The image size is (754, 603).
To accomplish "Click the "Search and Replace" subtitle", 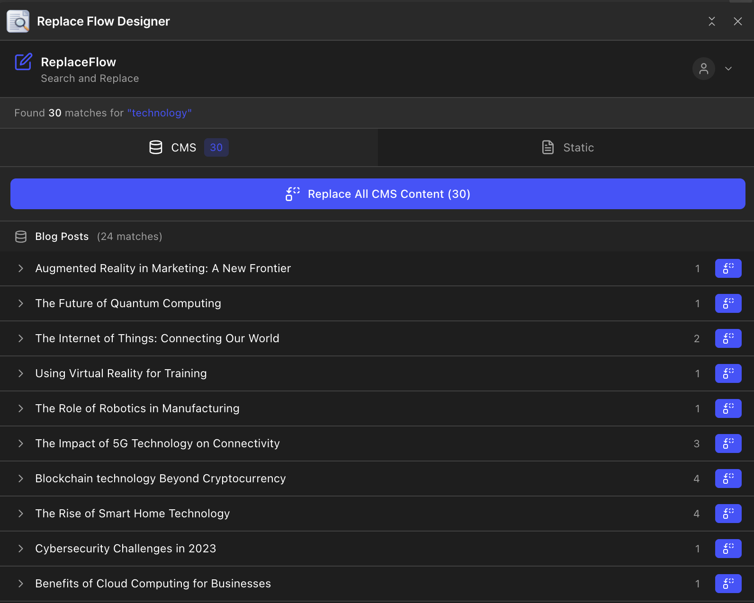I will pyautogui.click(x=90, y=79).
